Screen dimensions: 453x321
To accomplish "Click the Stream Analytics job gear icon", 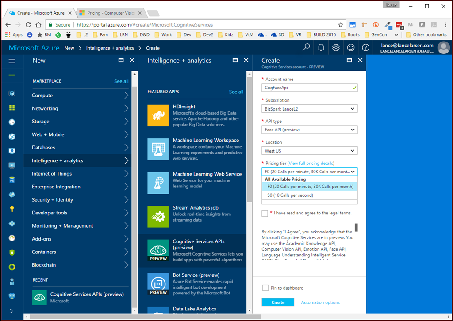I will coord(158,217).
